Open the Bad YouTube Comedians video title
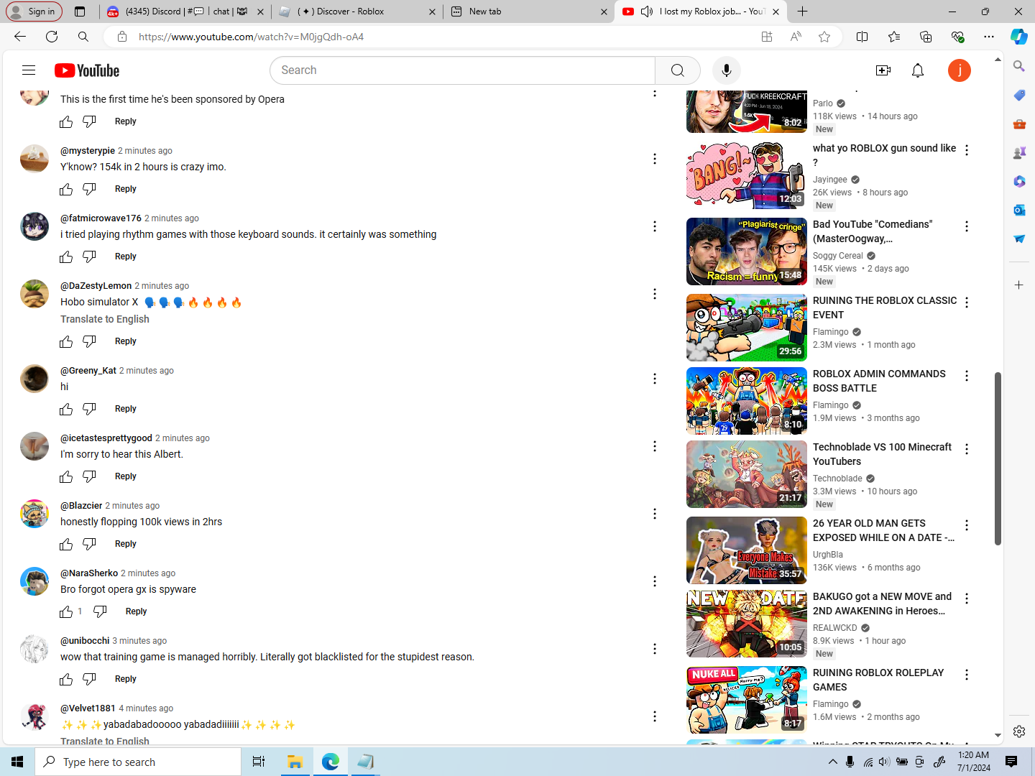The width and height of the screenshot is (1035, 776). pos(873,231)
